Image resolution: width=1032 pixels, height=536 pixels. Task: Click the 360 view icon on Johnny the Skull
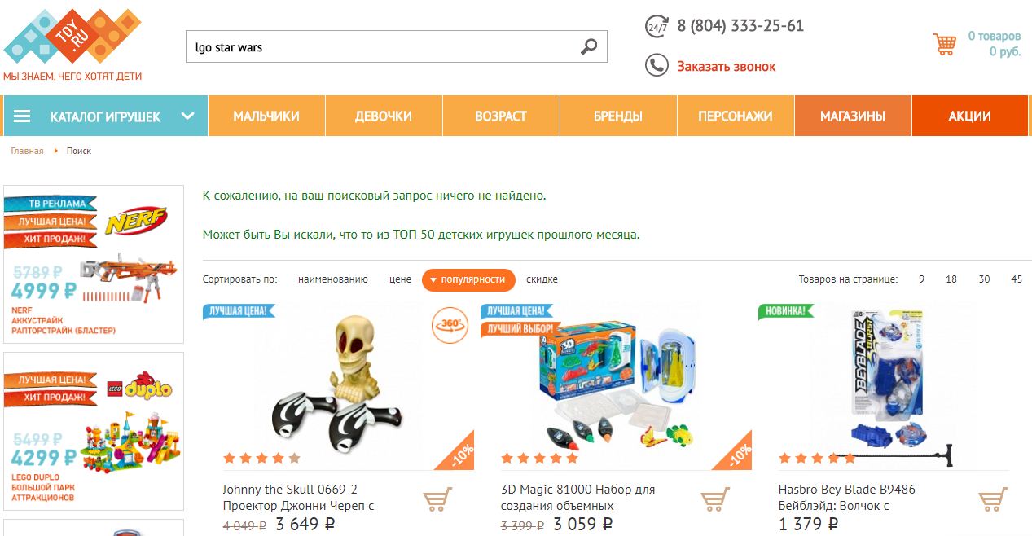click(x=450, y=325)
